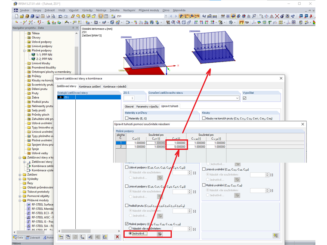Image resolution: width=327 pixels, height=245 pixels.
Task: Enable the Liniová uvolnění checkbox
Action: (x=204, y=169)
